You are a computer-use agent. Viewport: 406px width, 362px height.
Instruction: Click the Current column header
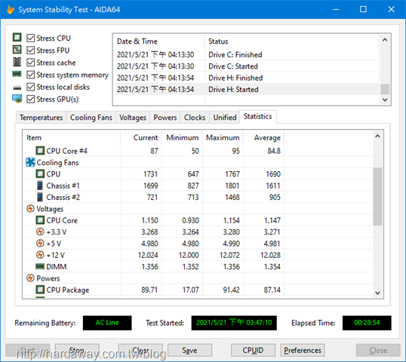[x=141, y=138]
